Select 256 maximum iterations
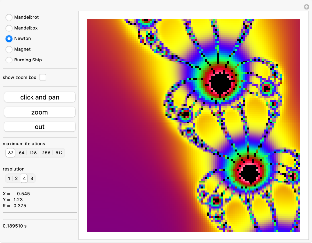The width and height of the screenshot is (312, 243). 47,153
